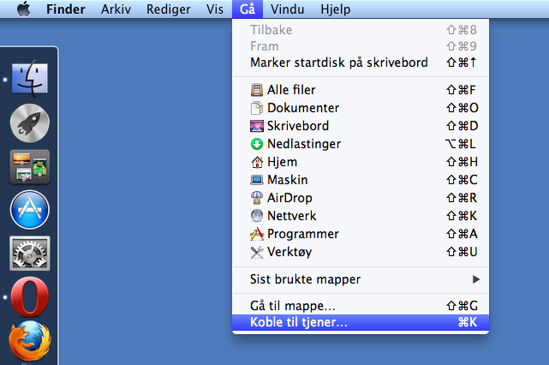
Task: Open the Rediger menu
Action: pyautogui.click(x=168, y=9)
